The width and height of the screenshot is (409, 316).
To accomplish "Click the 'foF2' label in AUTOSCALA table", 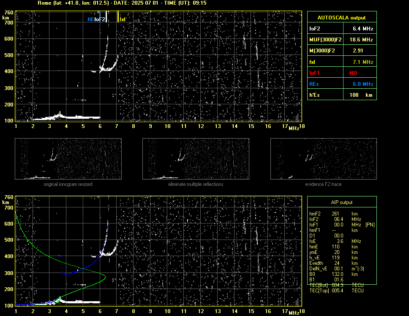I will tap(315, 29).
